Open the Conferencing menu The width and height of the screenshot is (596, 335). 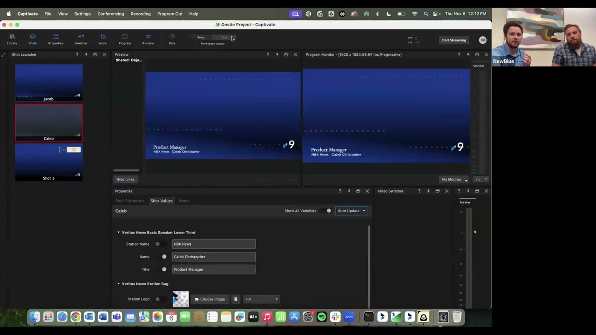(111, 14)
